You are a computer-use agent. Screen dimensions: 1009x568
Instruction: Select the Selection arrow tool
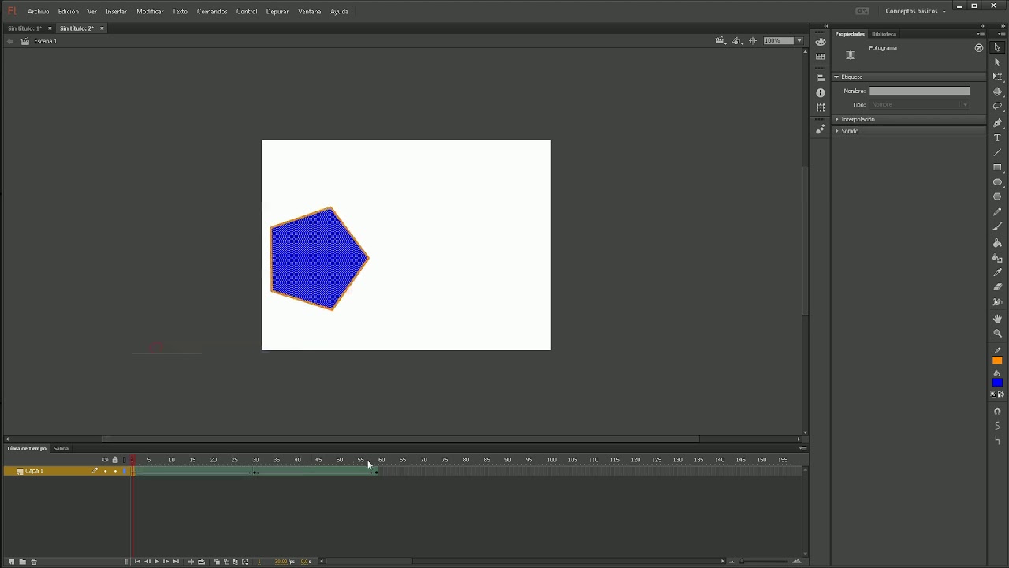(997, 48)
